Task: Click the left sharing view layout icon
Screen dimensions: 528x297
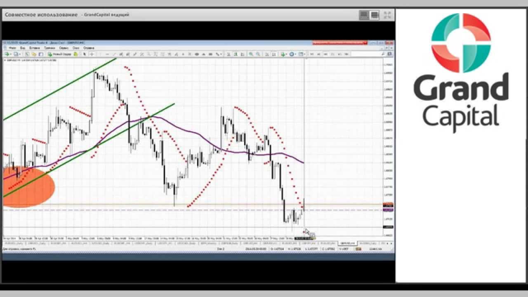Action: pyautogui.click(x=364, y=15)
